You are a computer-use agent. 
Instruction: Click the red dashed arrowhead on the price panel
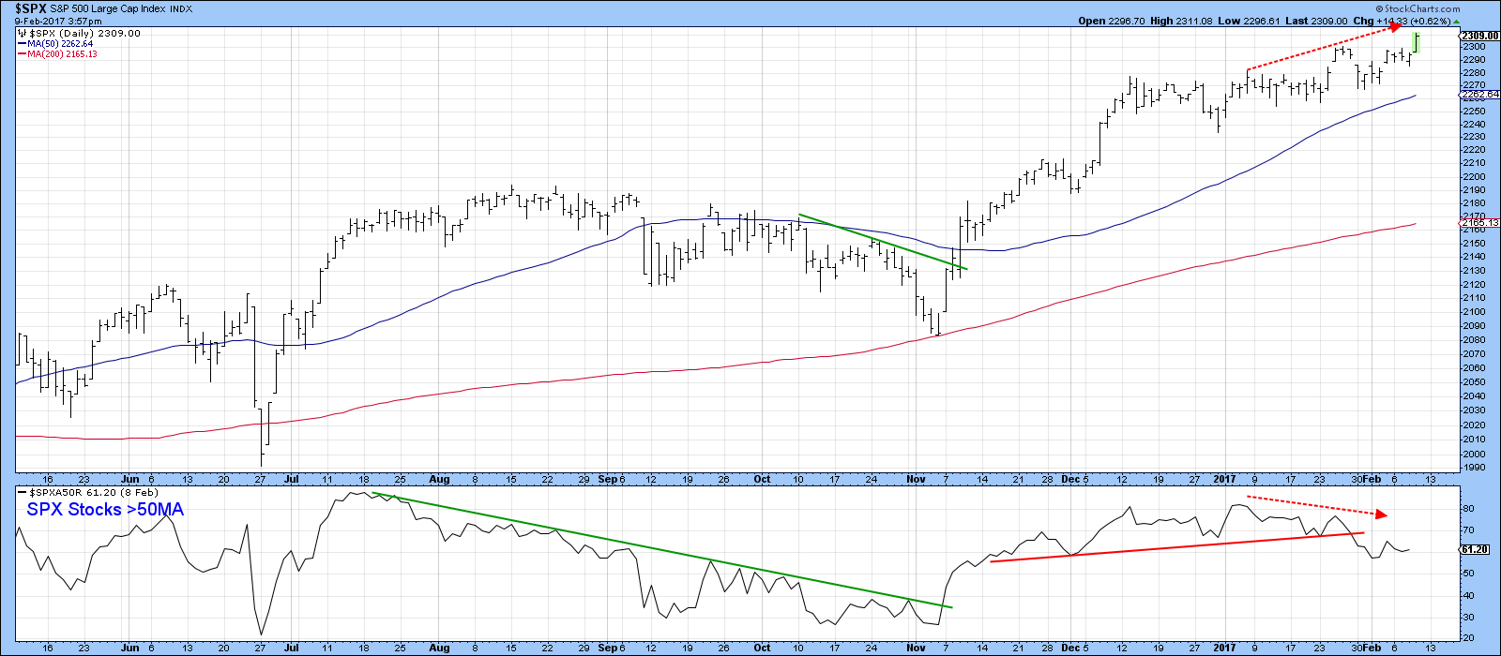(1397, 28)
